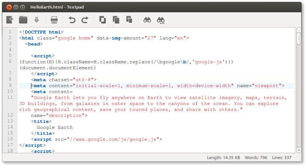Cut the selection using the toolbar icon
The width and height of the screenshot is (305, 165).
(102, 20)
